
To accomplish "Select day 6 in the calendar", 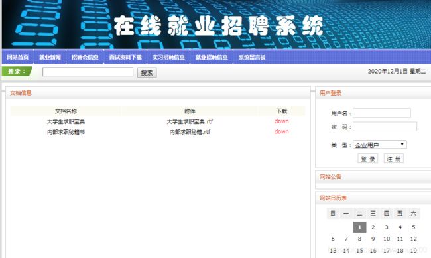I will tap(333, 239).
